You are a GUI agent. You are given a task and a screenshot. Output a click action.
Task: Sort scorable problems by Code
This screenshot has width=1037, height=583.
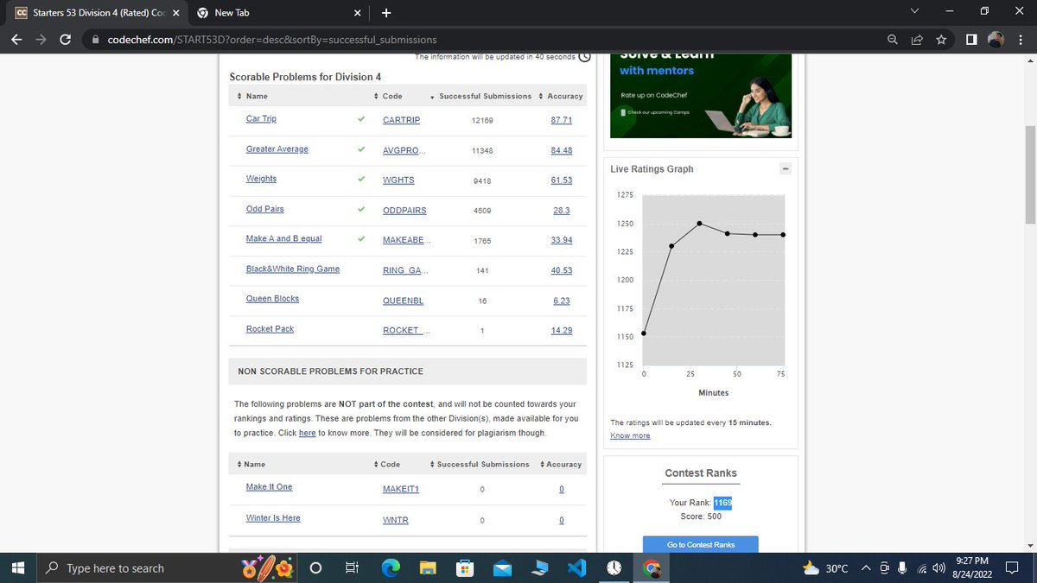point(388,96)
